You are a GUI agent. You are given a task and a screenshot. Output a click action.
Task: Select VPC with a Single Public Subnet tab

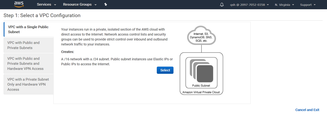click(x=29, y=29)
